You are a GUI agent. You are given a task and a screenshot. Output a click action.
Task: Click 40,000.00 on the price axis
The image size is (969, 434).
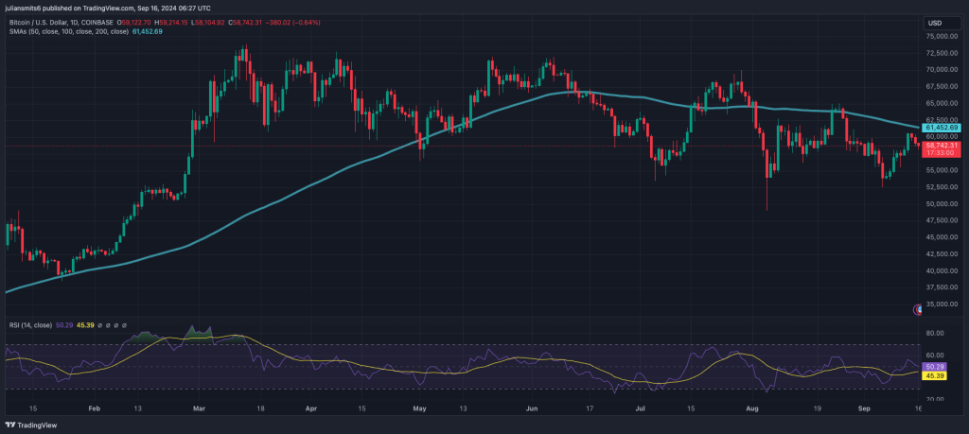[x=943, y=270]
